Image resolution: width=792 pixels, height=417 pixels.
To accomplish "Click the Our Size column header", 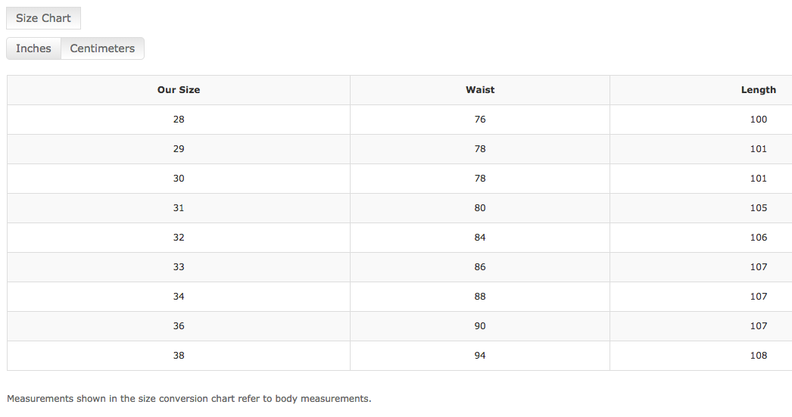I will pyautogui.click(x=179, y=90).
